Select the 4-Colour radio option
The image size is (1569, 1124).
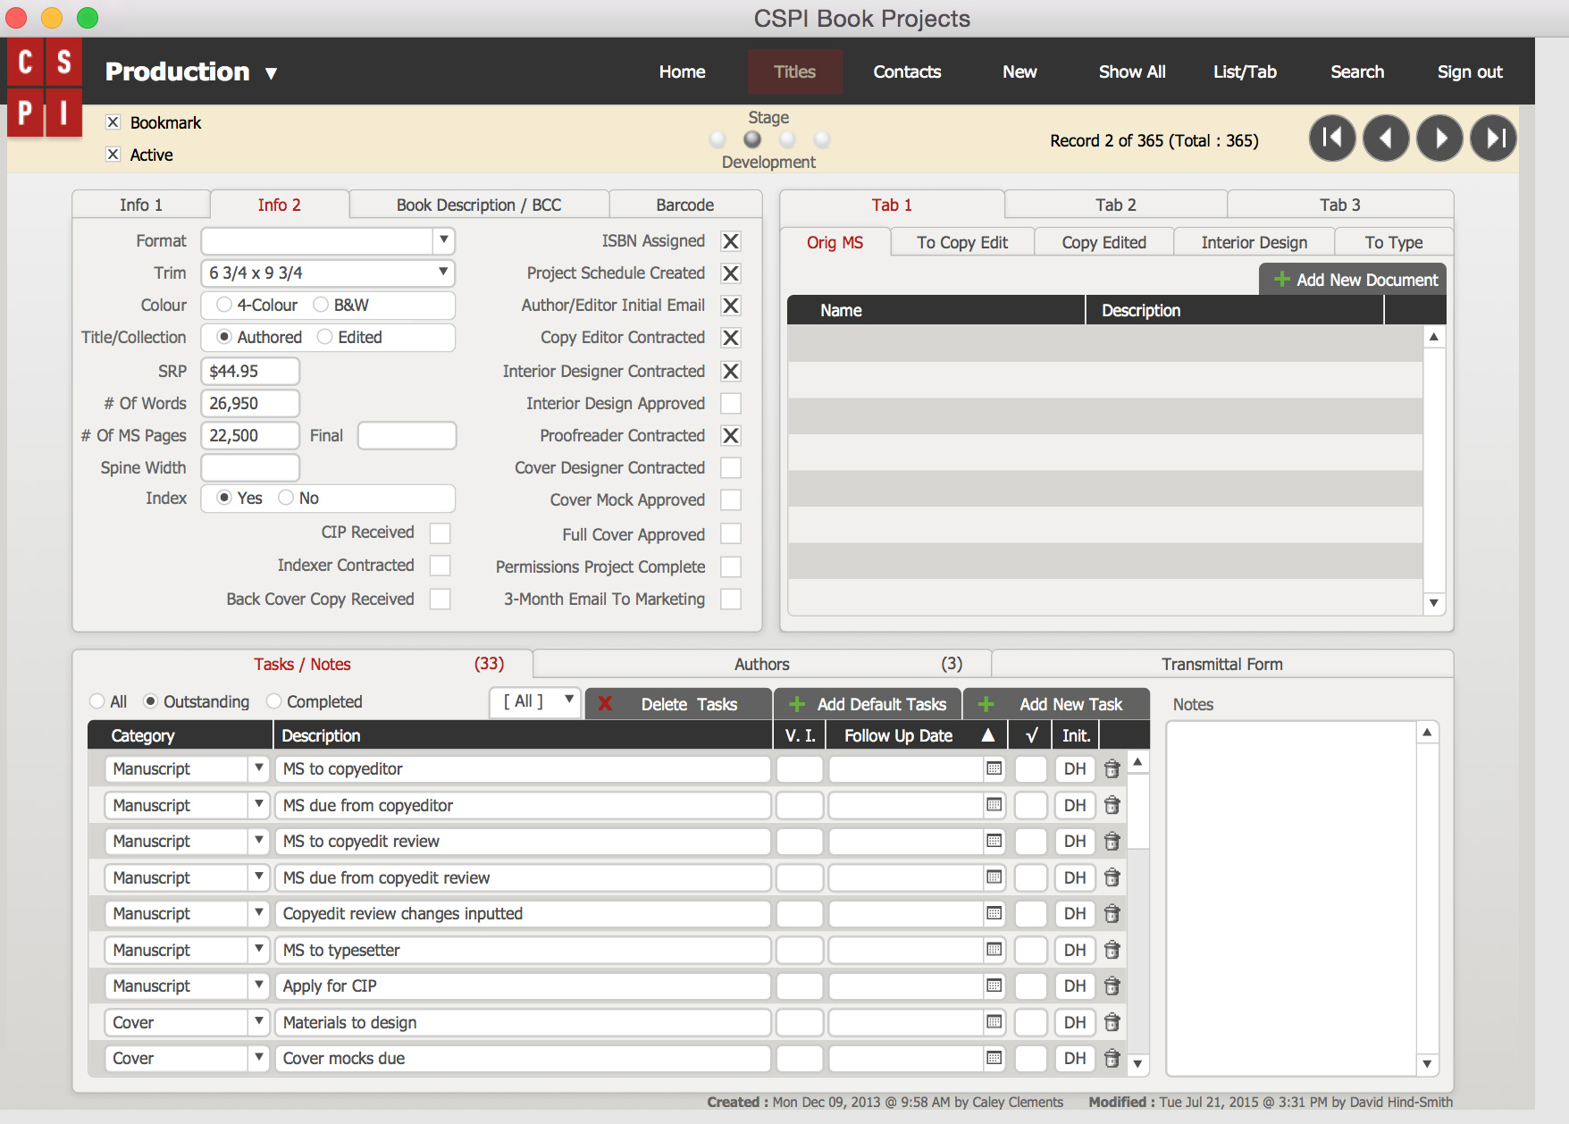224,306
